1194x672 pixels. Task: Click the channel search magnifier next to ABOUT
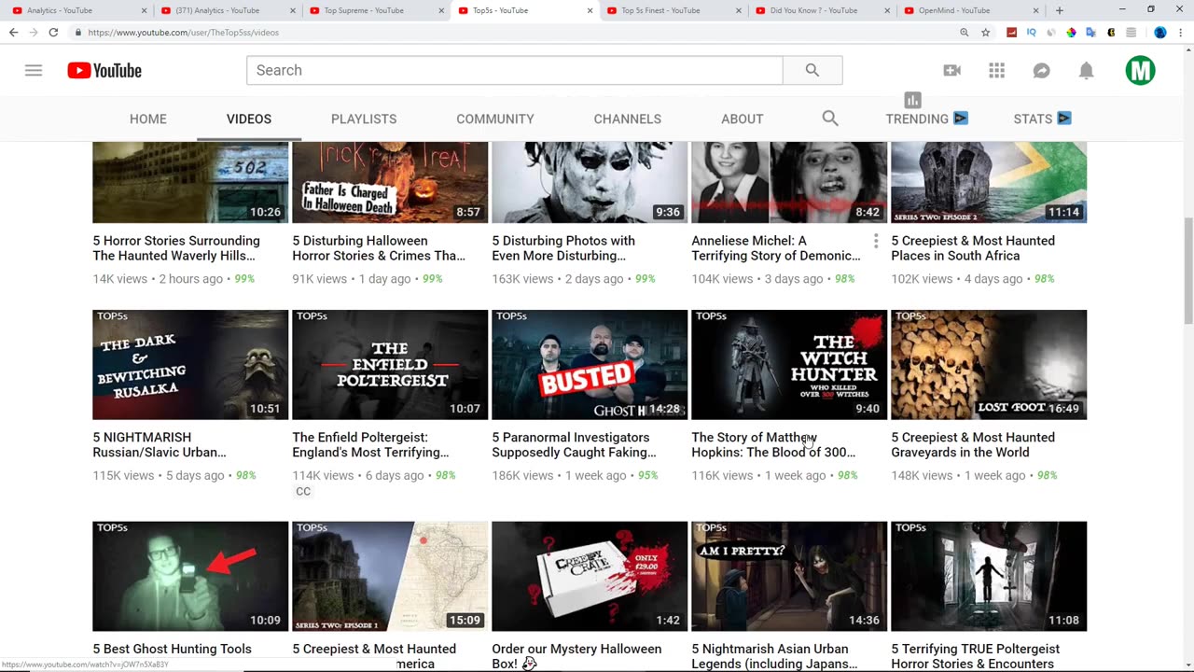pyautogui.click(x=830, y=119)
